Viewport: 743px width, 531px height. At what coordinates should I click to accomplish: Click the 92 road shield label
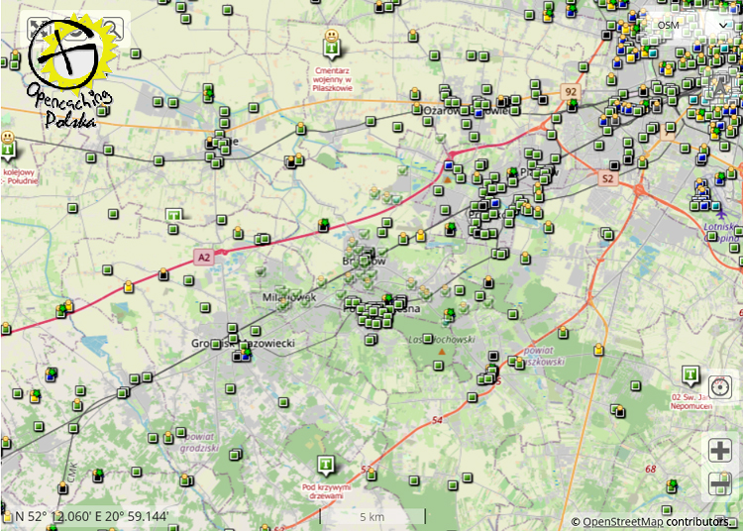coord(571,91)
